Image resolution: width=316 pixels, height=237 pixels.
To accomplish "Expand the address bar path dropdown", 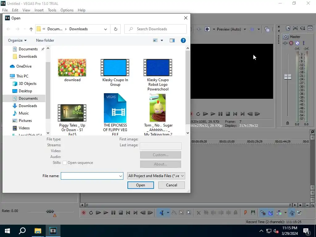I will click(x=106, y=29).
